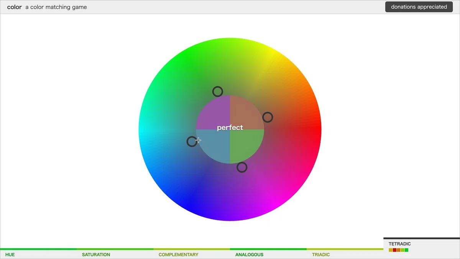This screenshot has width=460, height=259.
Task: Open the TRIADIC stage tab
Action: point(345,254)
